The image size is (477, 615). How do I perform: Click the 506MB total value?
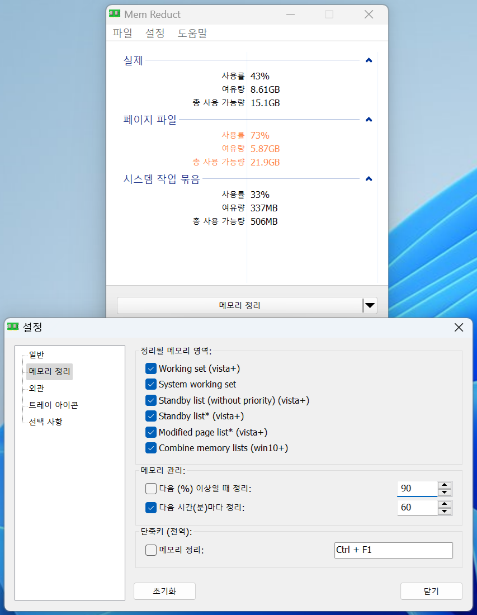[264, 221]
